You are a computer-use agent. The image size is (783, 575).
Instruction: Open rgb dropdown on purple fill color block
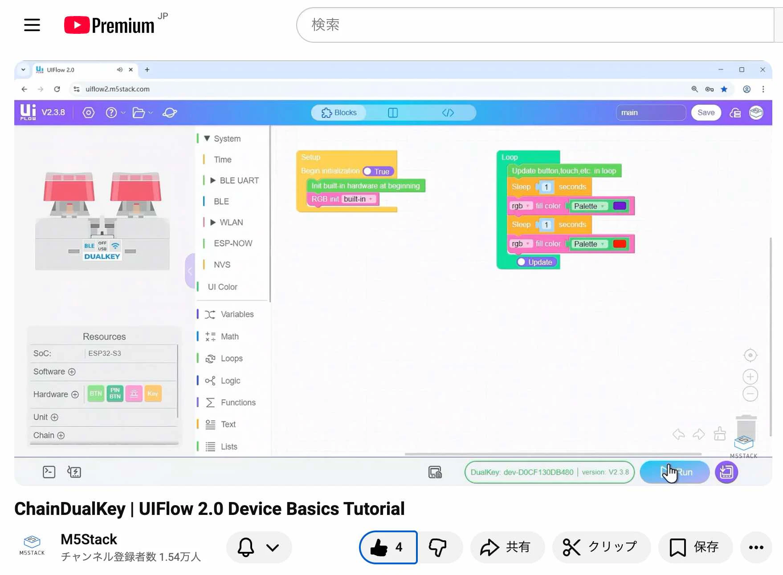(520, 206)
